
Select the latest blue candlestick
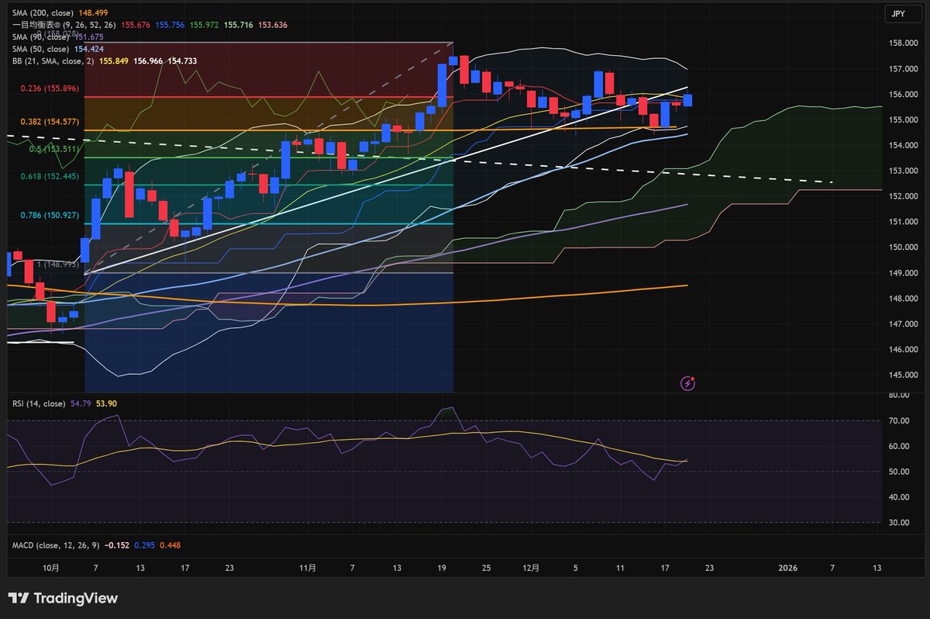[x=687, y=99]
